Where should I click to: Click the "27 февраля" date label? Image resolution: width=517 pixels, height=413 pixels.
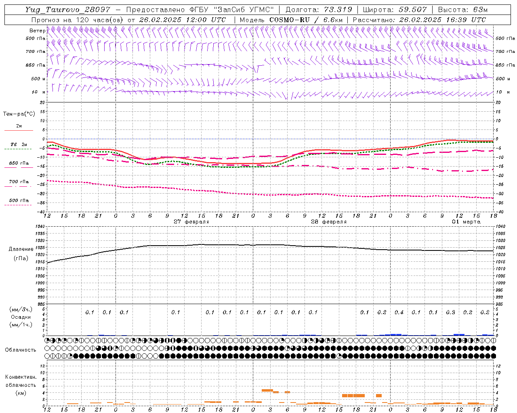[191, 222]
